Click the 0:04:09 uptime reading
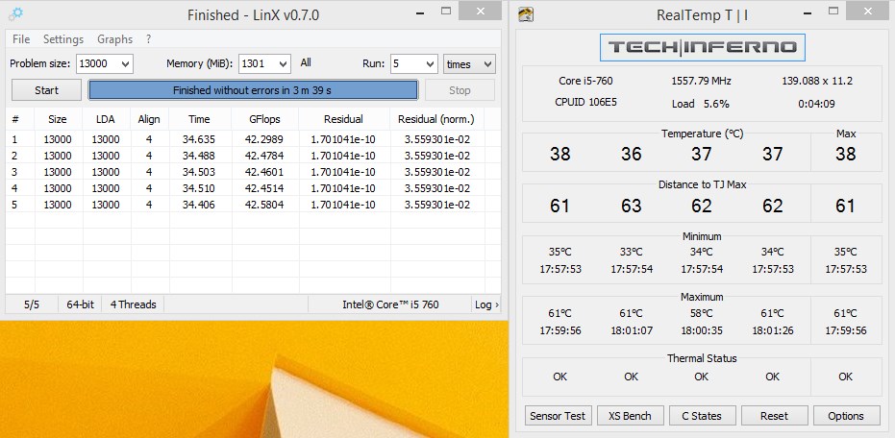The image size is (895, 438). (x=817, y=104)
